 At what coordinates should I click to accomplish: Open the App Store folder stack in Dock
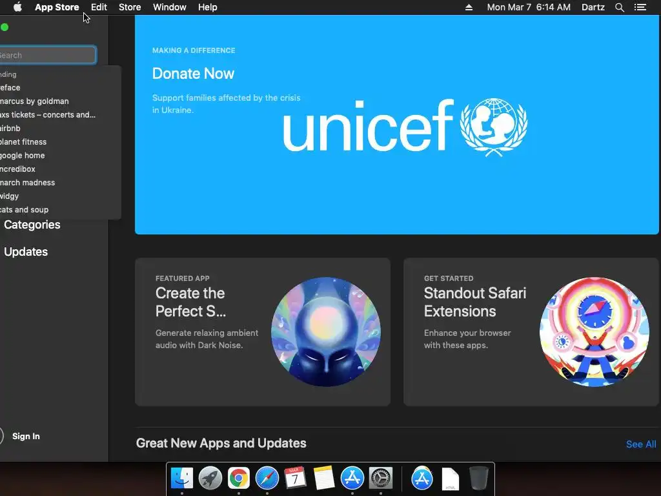point(422,479)
